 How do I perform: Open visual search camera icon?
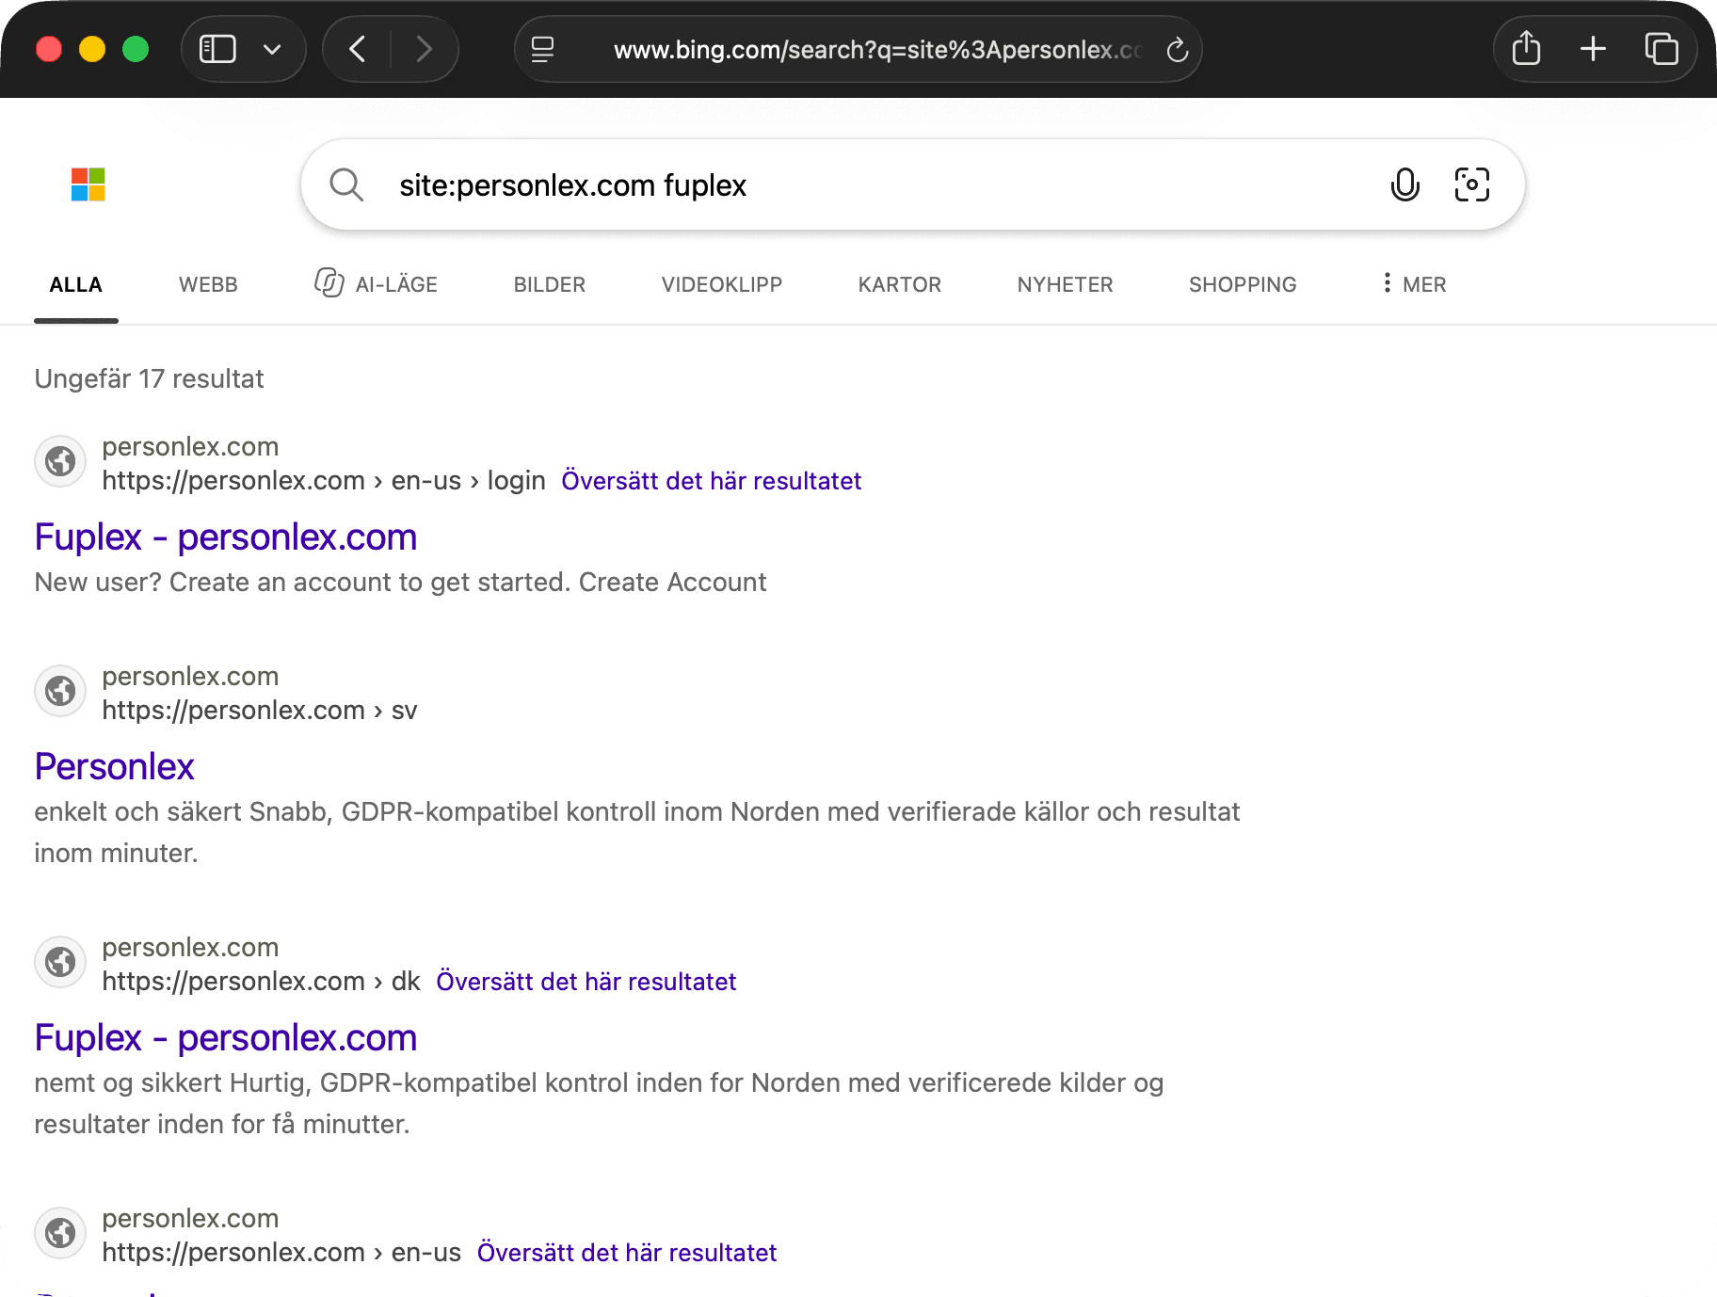click(1472, 184)
